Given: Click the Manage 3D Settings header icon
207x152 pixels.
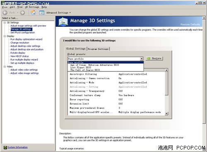Looking at the screenshot, I should pyautogui.click(x=63, y=21).
